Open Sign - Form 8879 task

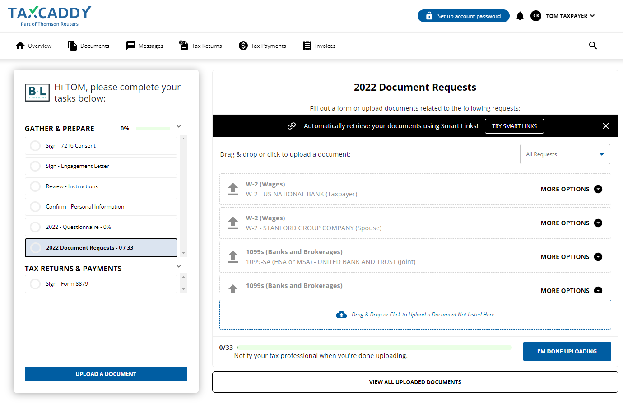(101, 284)
